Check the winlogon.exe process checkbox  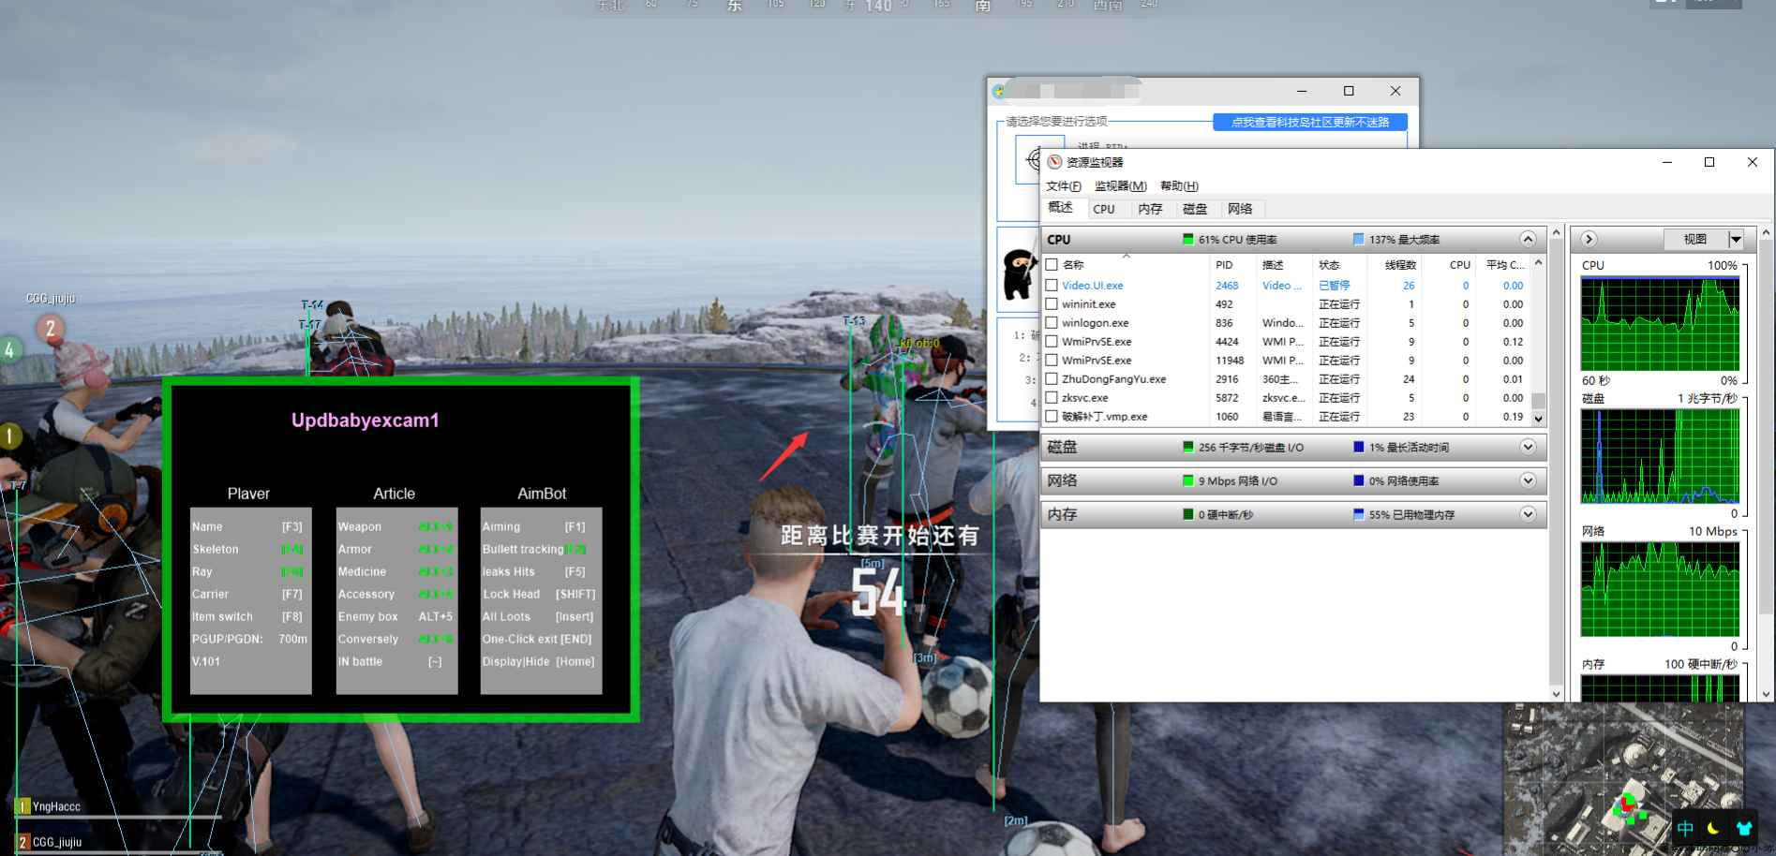1052,323
